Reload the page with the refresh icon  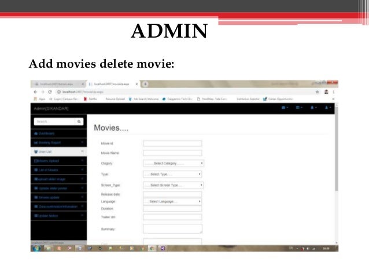coord(50,92)
